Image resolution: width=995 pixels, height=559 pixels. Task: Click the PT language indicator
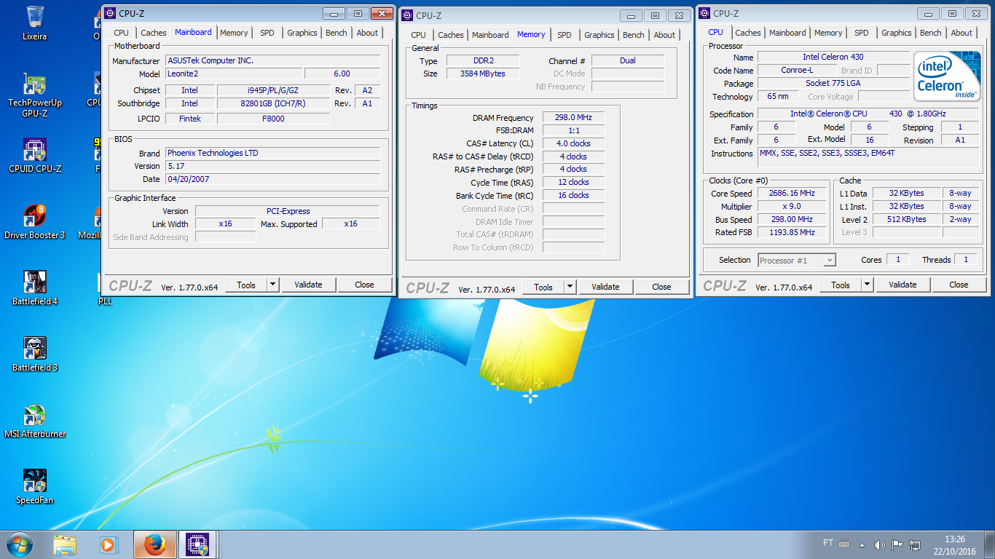click(827, 543)
